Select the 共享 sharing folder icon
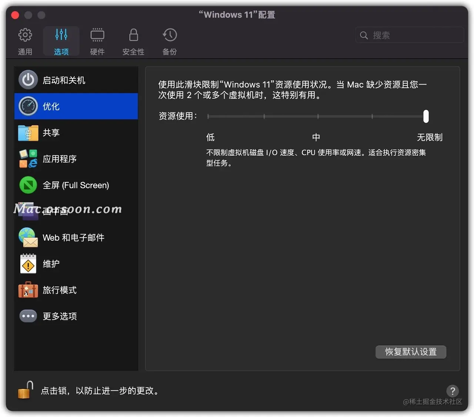 point(28,133)
